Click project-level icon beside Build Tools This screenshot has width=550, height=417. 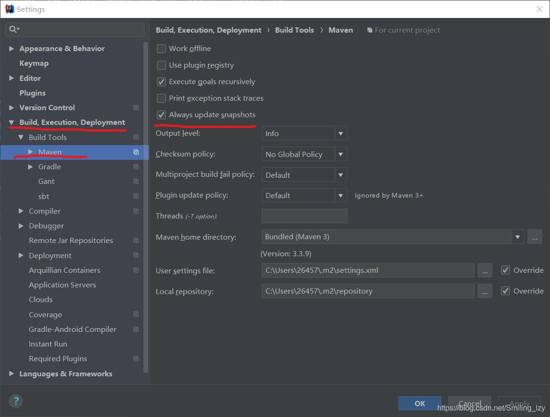click(136, 137)
